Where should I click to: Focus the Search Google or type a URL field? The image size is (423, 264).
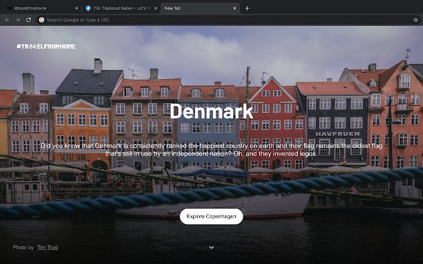[x=227, y=20]
